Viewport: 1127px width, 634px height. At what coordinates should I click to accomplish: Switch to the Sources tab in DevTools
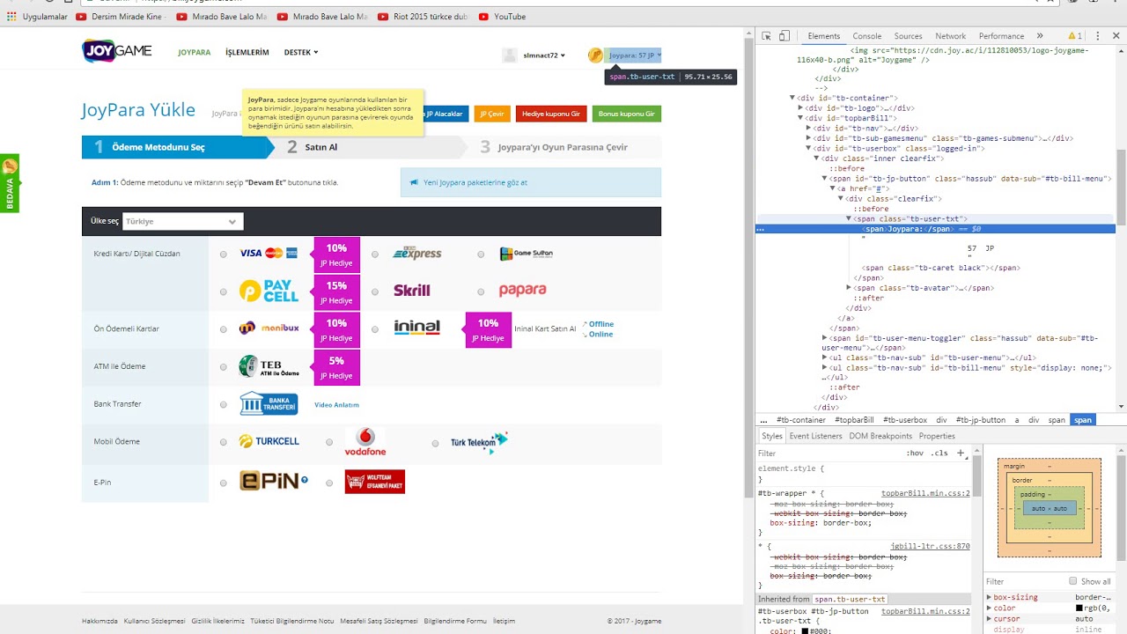908,36
